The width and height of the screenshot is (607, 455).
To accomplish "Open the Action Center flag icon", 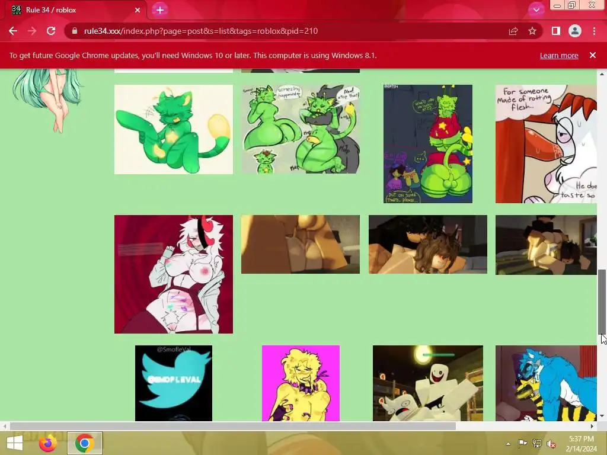I will point(522,444).
